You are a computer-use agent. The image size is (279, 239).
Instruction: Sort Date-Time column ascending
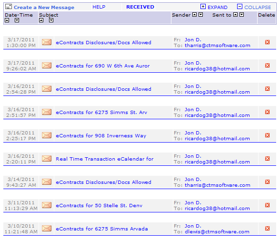click(x=7, y=20)
